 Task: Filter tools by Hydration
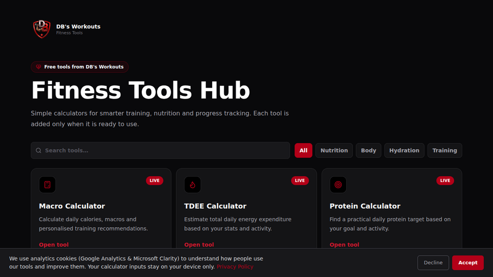(x=404, y=150)
